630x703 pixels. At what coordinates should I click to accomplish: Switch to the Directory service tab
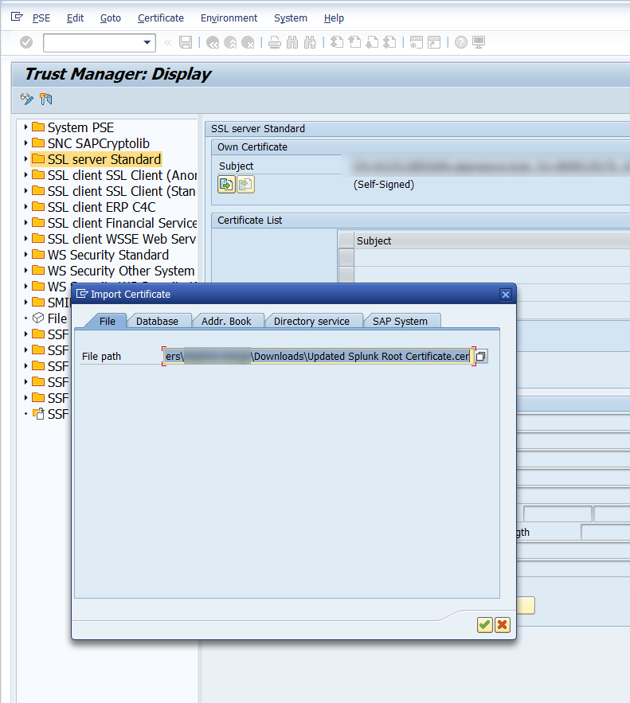coord(311,321)
